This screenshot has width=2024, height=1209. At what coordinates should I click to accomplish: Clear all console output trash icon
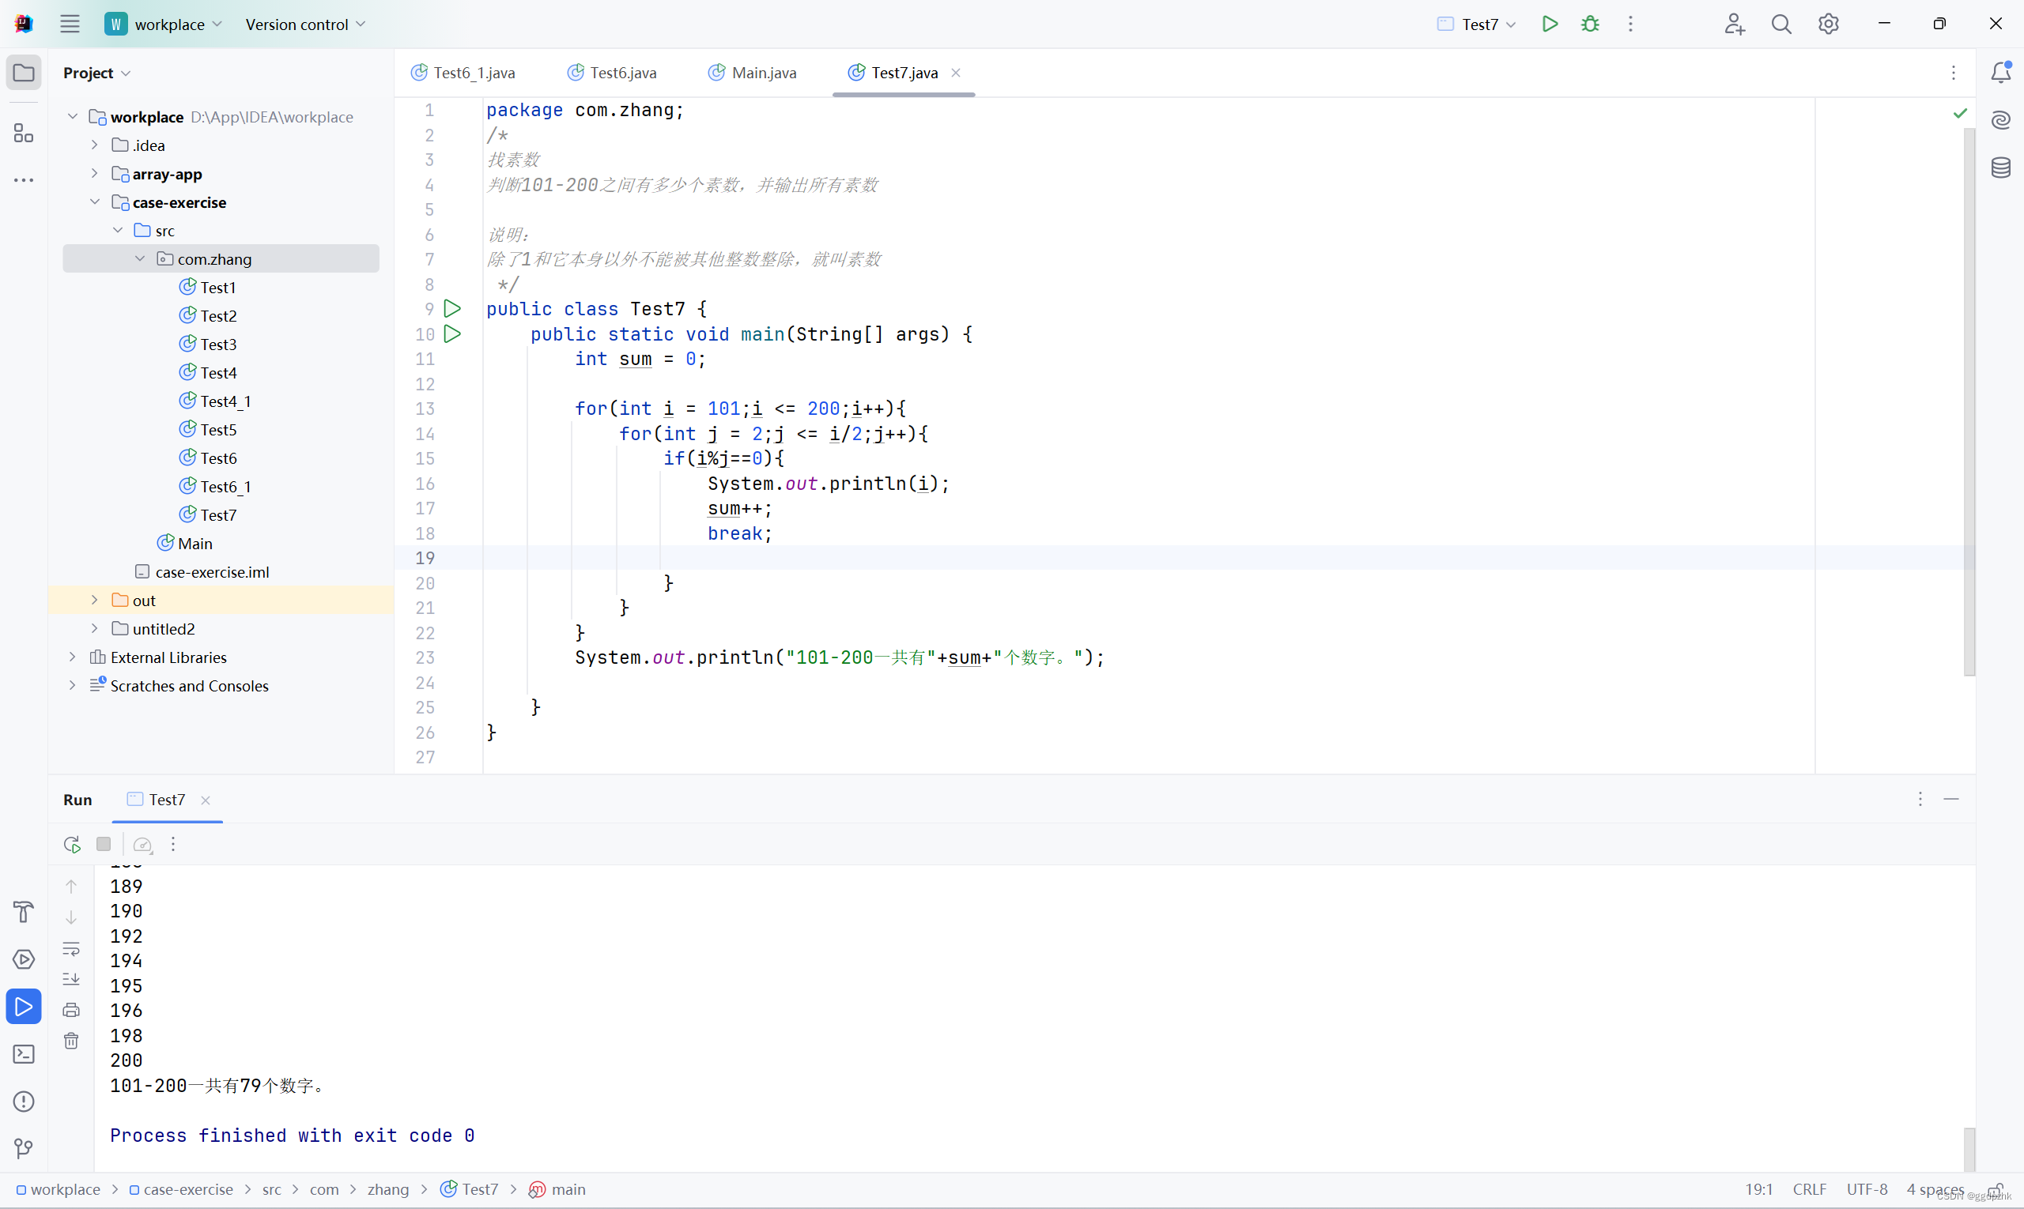(72, 1041)
